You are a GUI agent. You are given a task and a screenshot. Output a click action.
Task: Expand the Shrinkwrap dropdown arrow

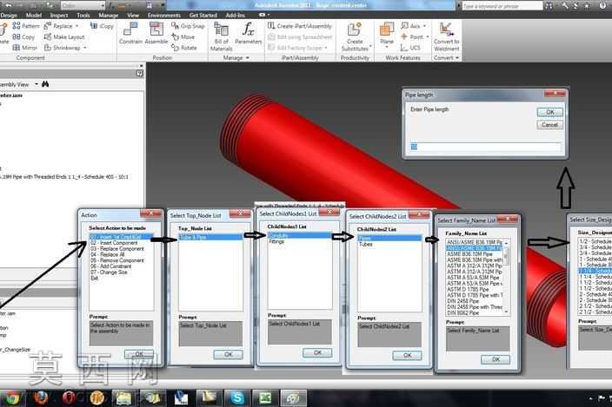84,48
